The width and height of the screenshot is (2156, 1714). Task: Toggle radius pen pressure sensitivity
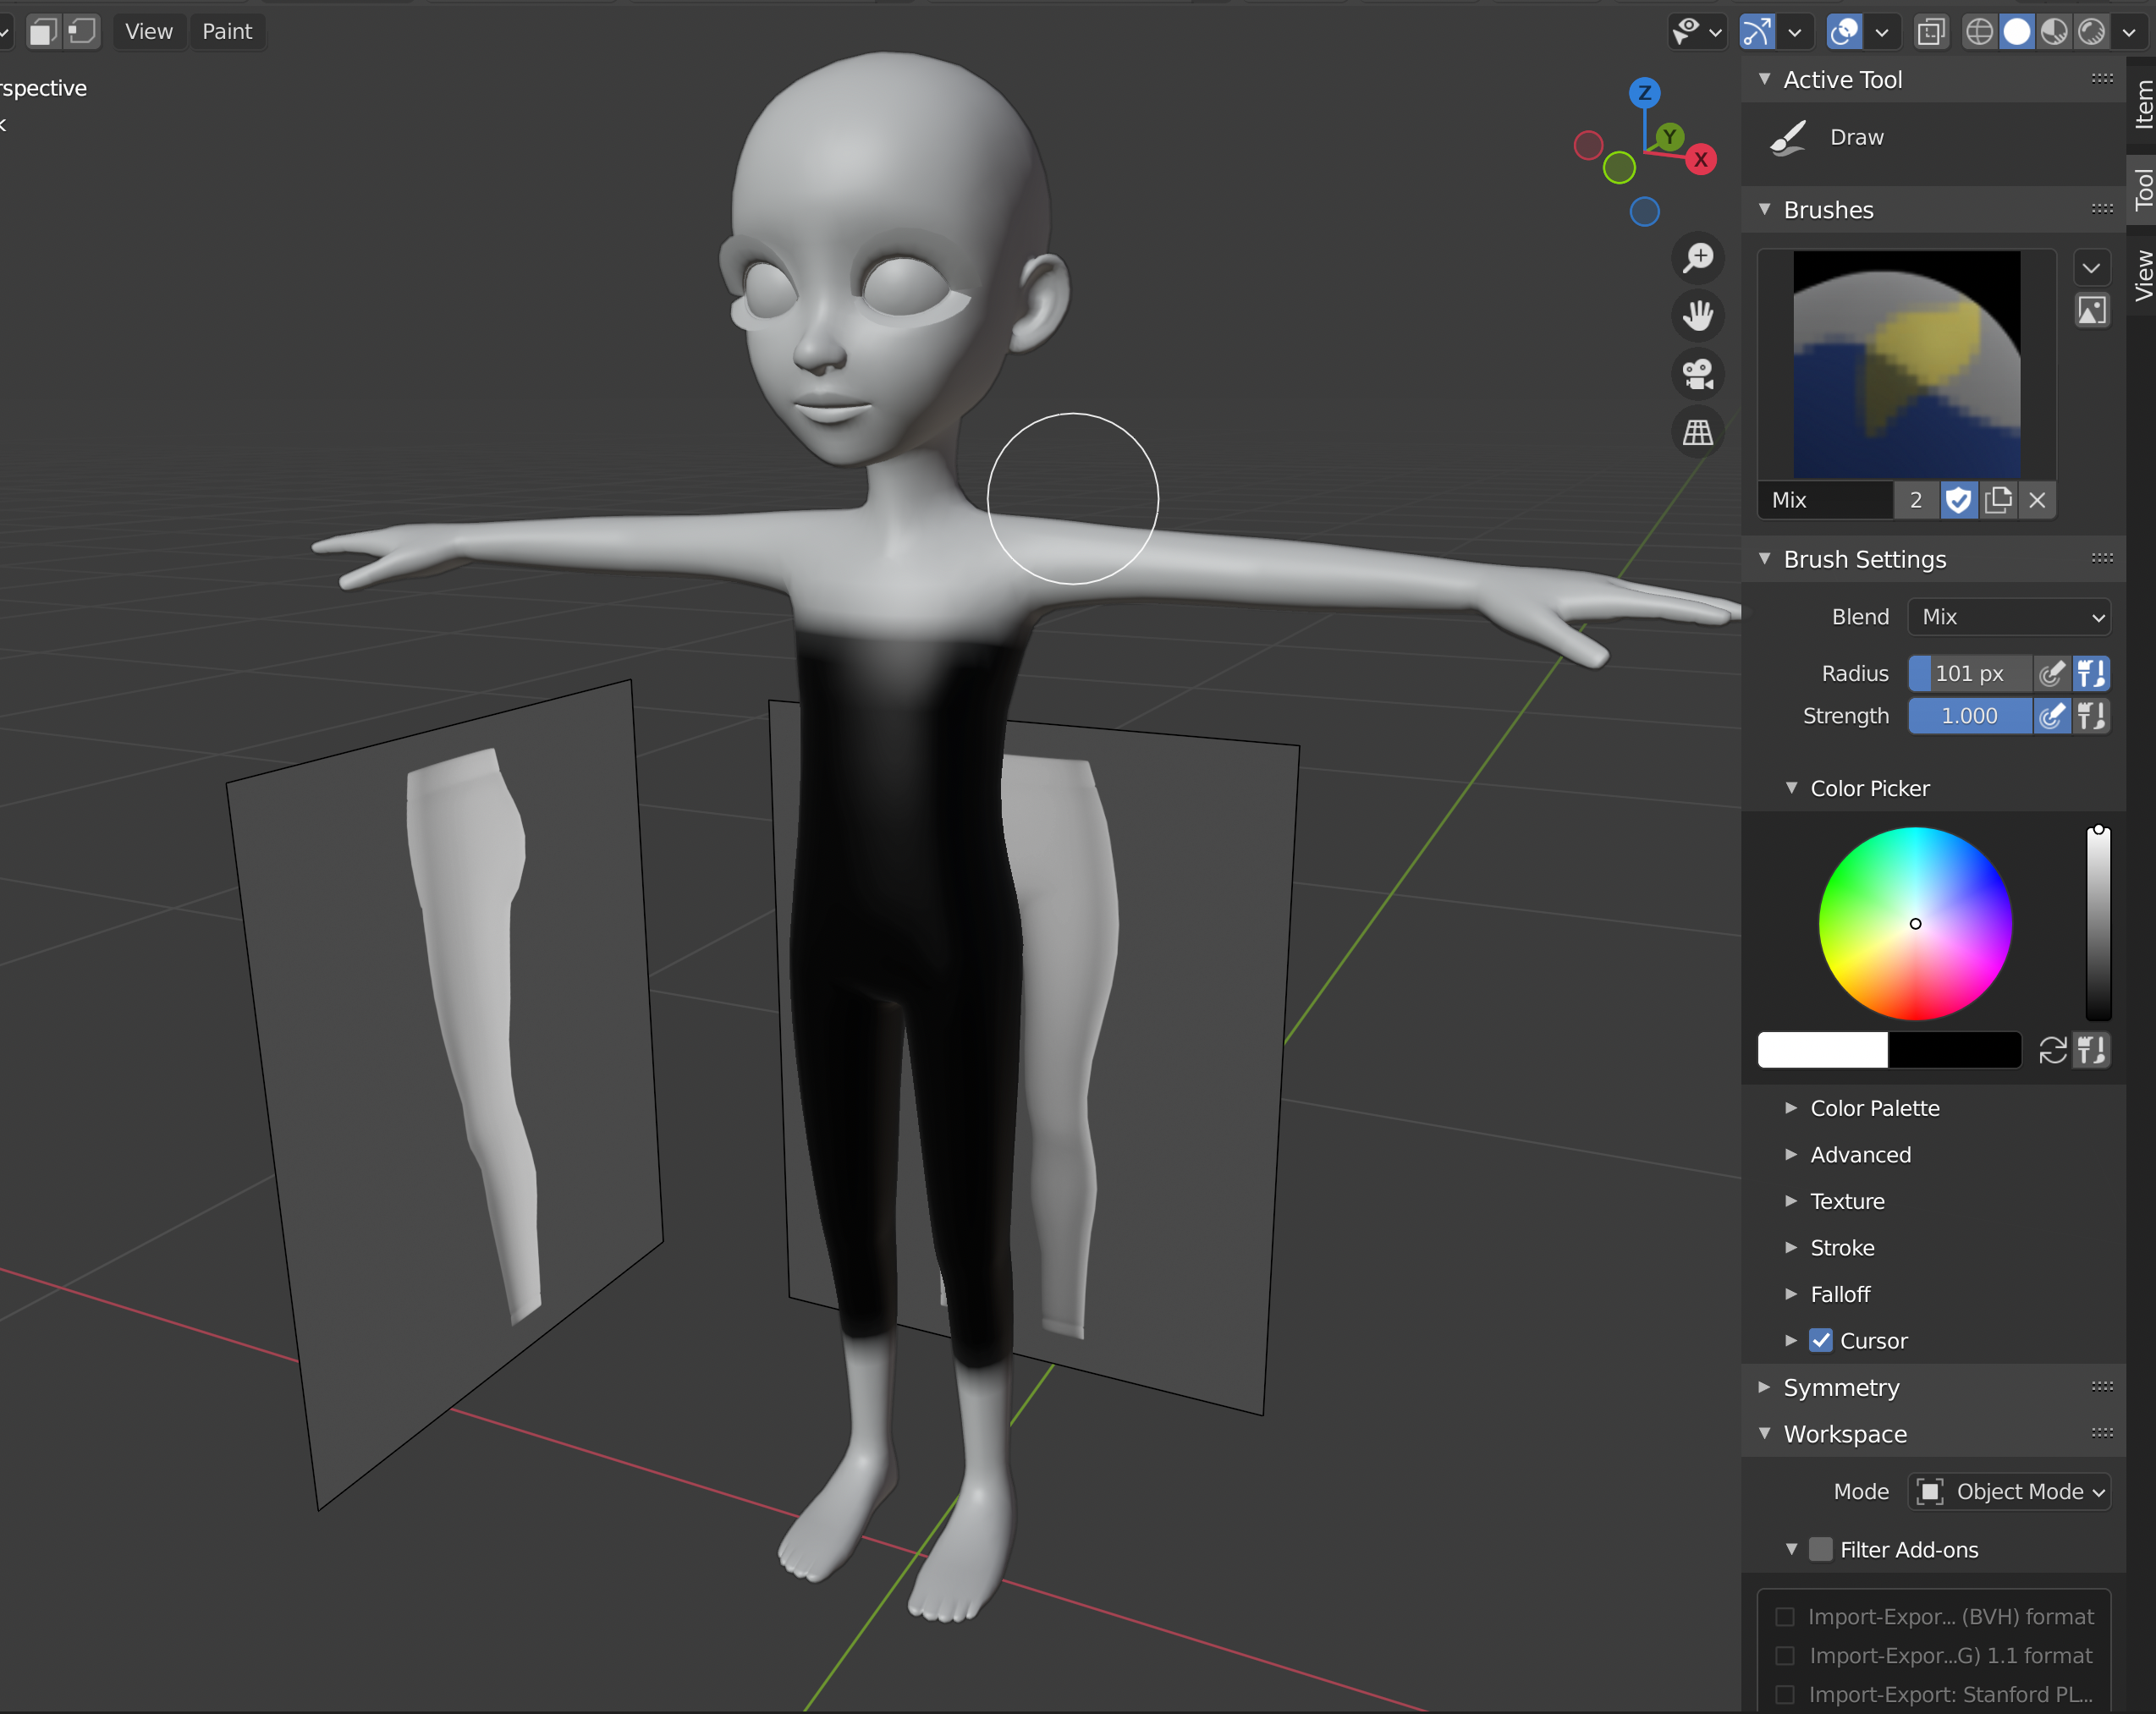pos(2051,674)
